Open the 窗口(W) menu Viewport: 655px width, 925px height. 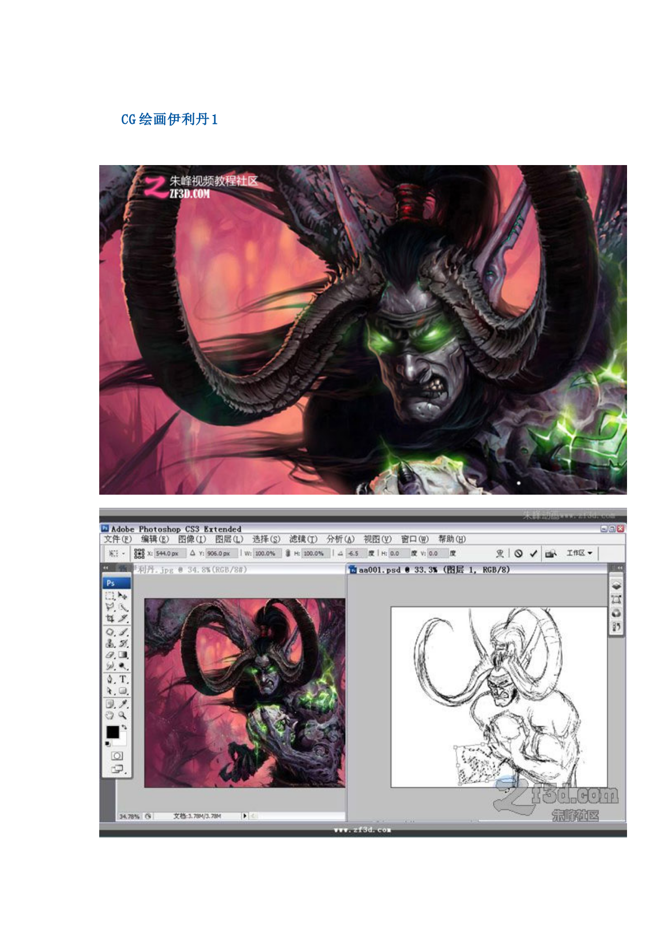415,539
